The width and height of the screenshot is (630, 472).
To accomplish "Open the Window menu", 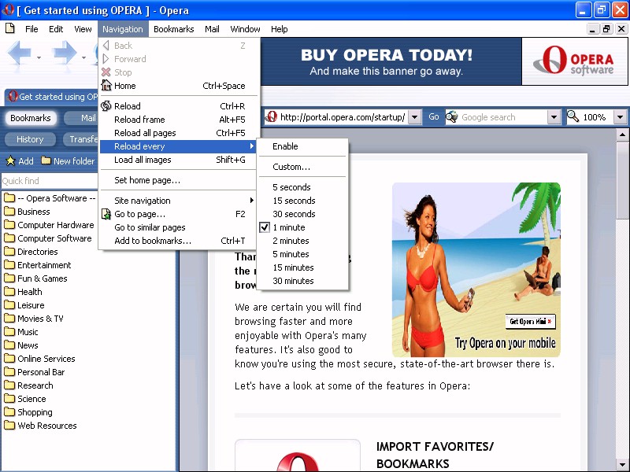I will [245, 29].
